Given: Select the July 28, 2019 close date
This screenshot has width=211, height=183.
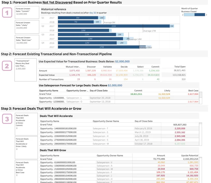Looking at the screenshot, I should pos(141,136).
